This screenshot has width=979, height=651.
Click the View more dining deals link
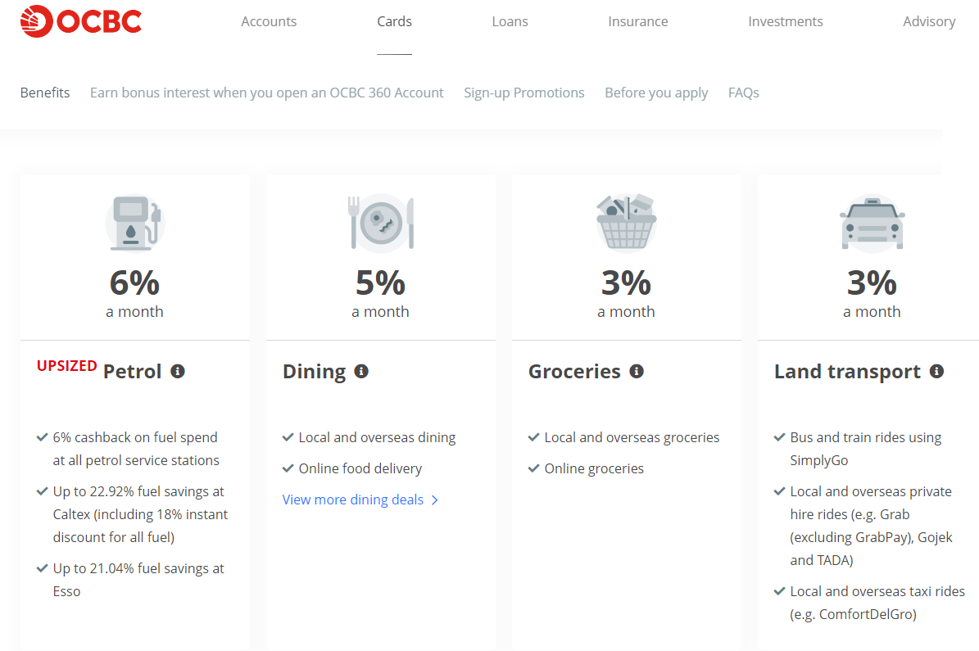pyautogui.click(x=353, y=500)
